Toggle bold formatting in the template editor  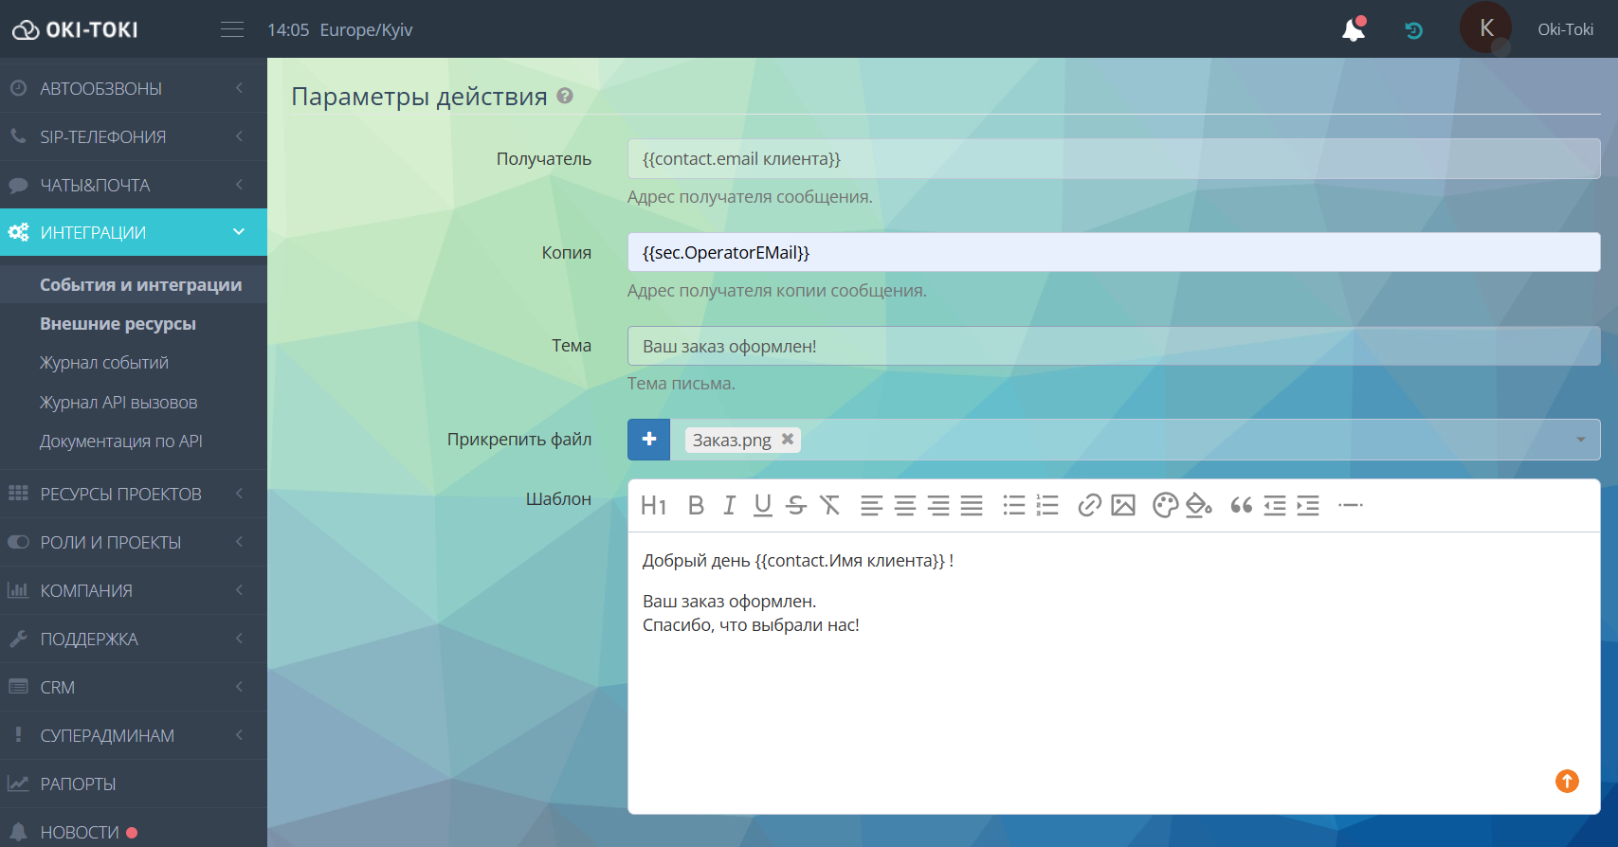[696, 506]
